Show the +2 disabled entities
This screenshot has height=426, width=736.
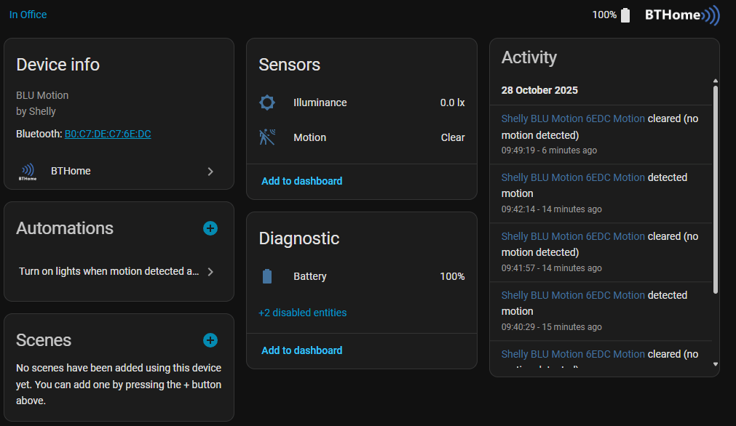tap(302, 313)
